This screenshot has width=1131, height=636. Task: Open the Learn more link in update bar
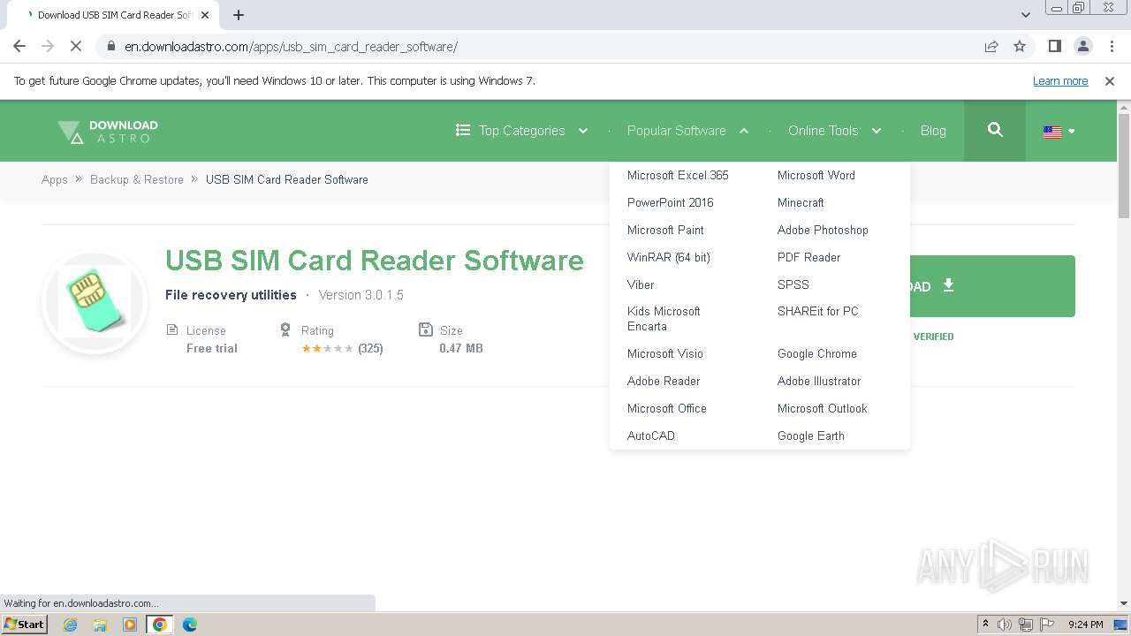click(x=1060, y=80)
